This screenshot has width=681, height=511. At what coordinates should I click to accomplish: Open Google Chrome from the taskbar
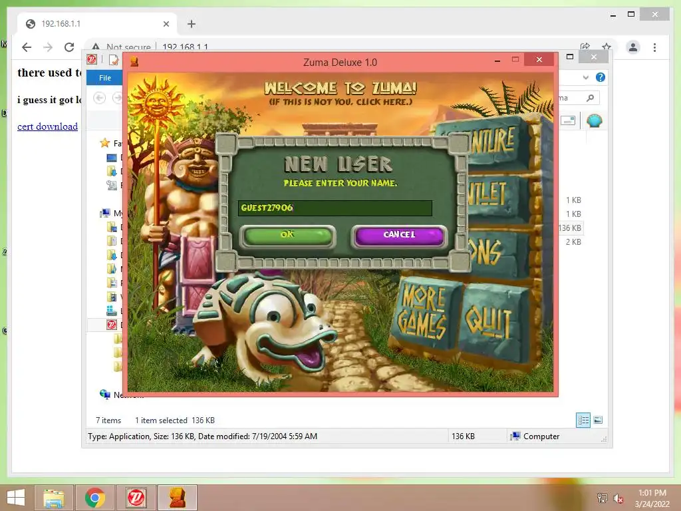click(x=94, y=498)
